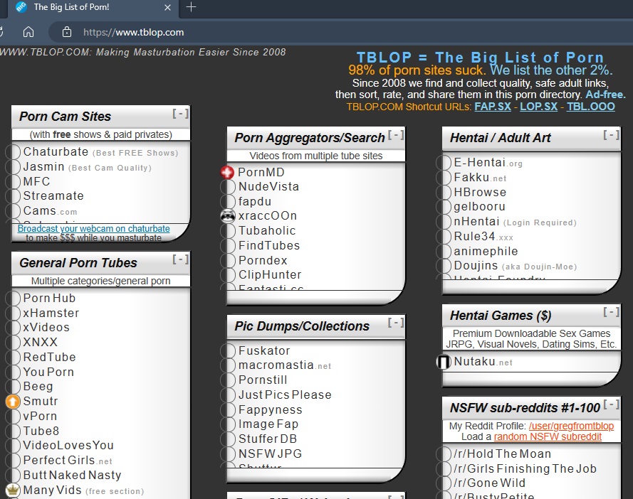Load the 'random NSFW subreddit' link

548,437
